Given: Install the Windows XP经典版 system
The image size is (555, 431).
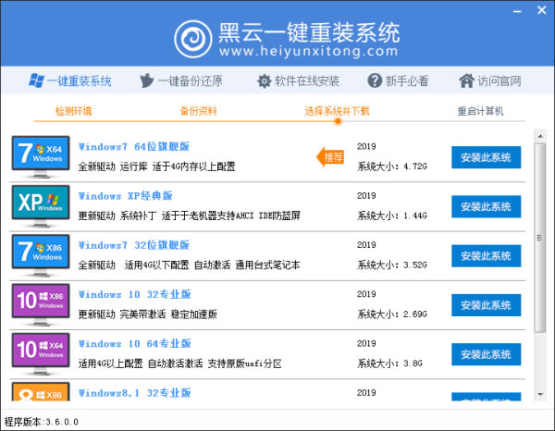Looking at the screenshot, I should (486, 206).
